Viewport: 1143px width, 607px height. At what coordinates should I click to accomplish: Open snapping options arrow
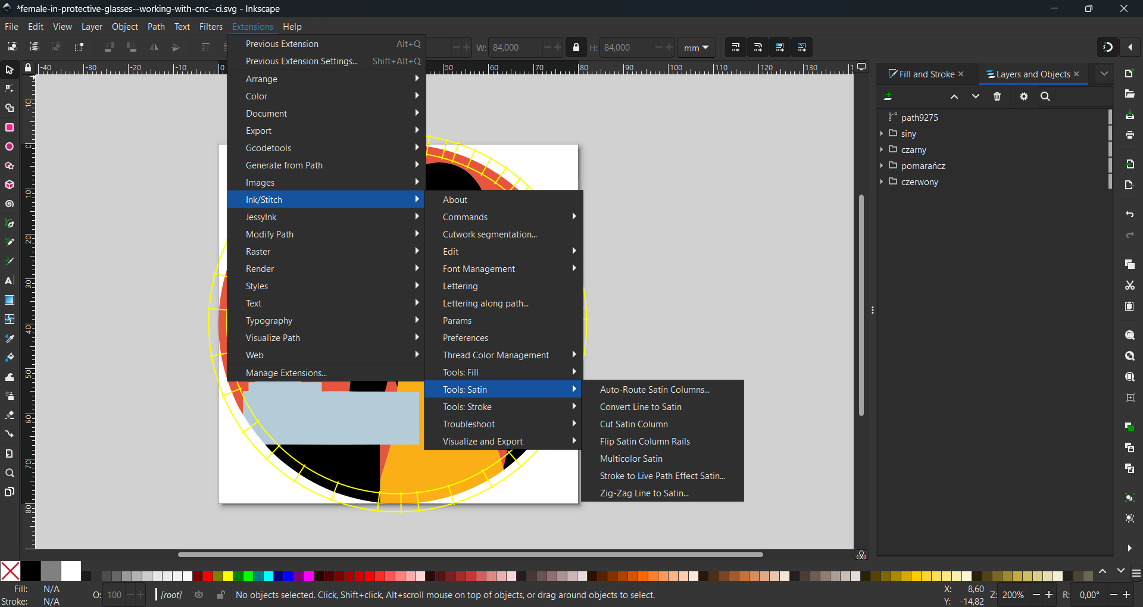tap(1130, 47)
